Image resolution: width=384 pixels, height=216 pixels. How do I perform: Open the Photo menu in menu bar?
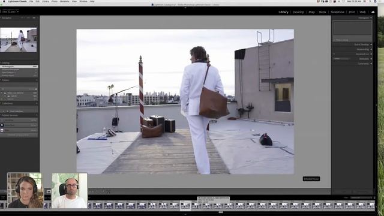coord(55,1)
